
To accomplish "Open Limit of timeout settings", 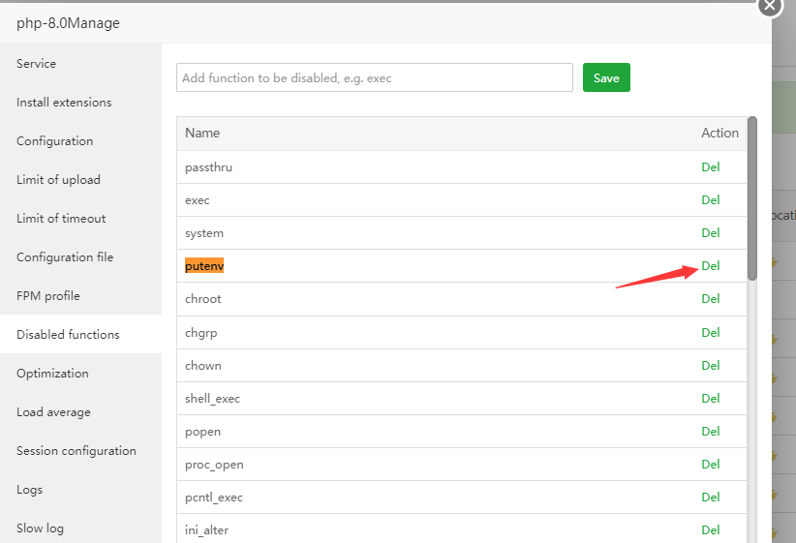I will click(61, 219).
